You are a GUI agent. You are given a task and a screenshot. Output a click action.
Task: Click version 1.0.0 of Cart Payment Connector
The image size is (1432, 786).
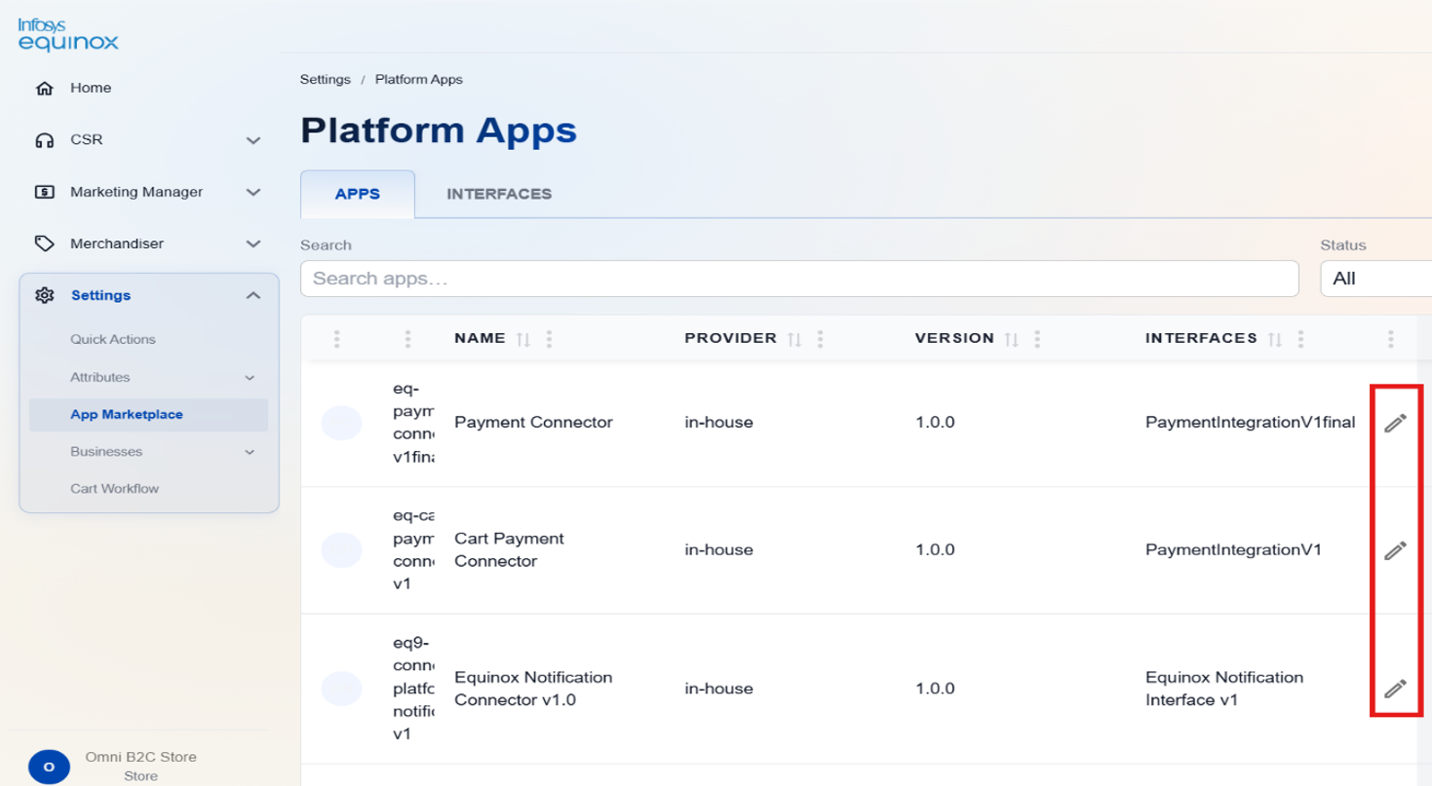tap(935, 550)
